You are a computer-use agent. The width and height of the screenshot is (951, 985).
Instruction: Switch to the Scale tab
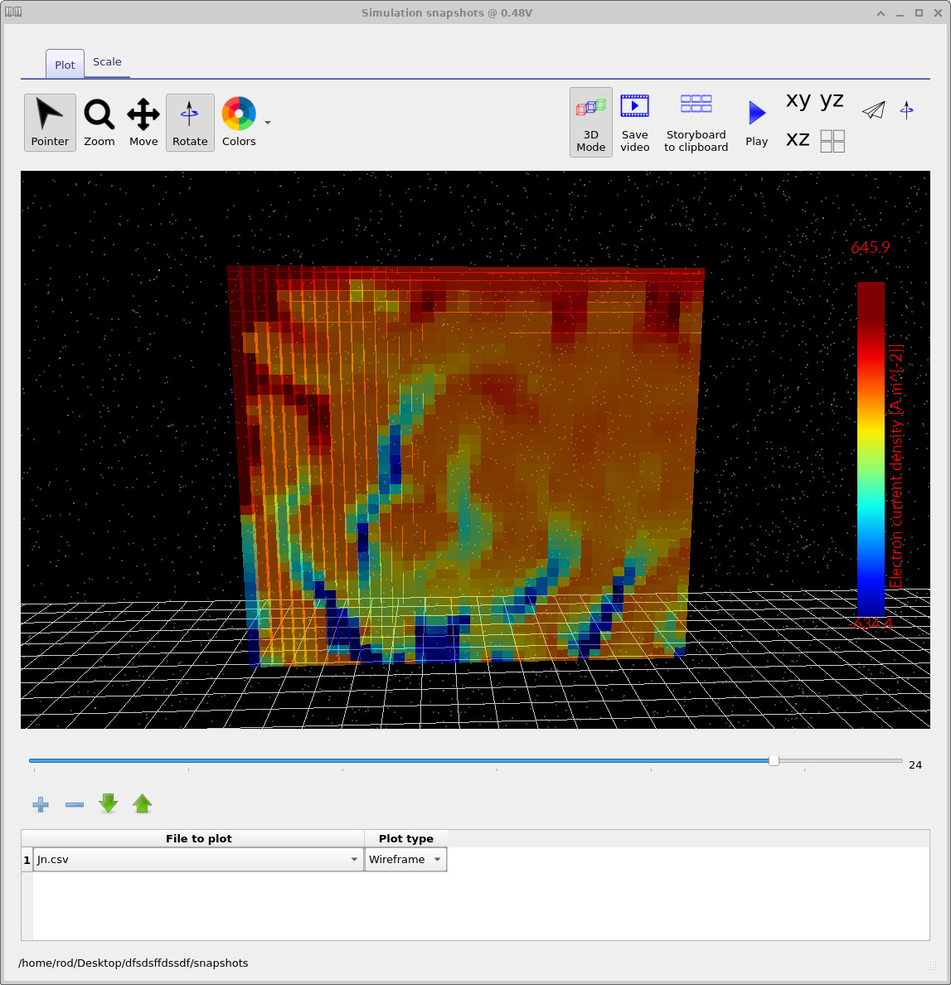(107, 61)
